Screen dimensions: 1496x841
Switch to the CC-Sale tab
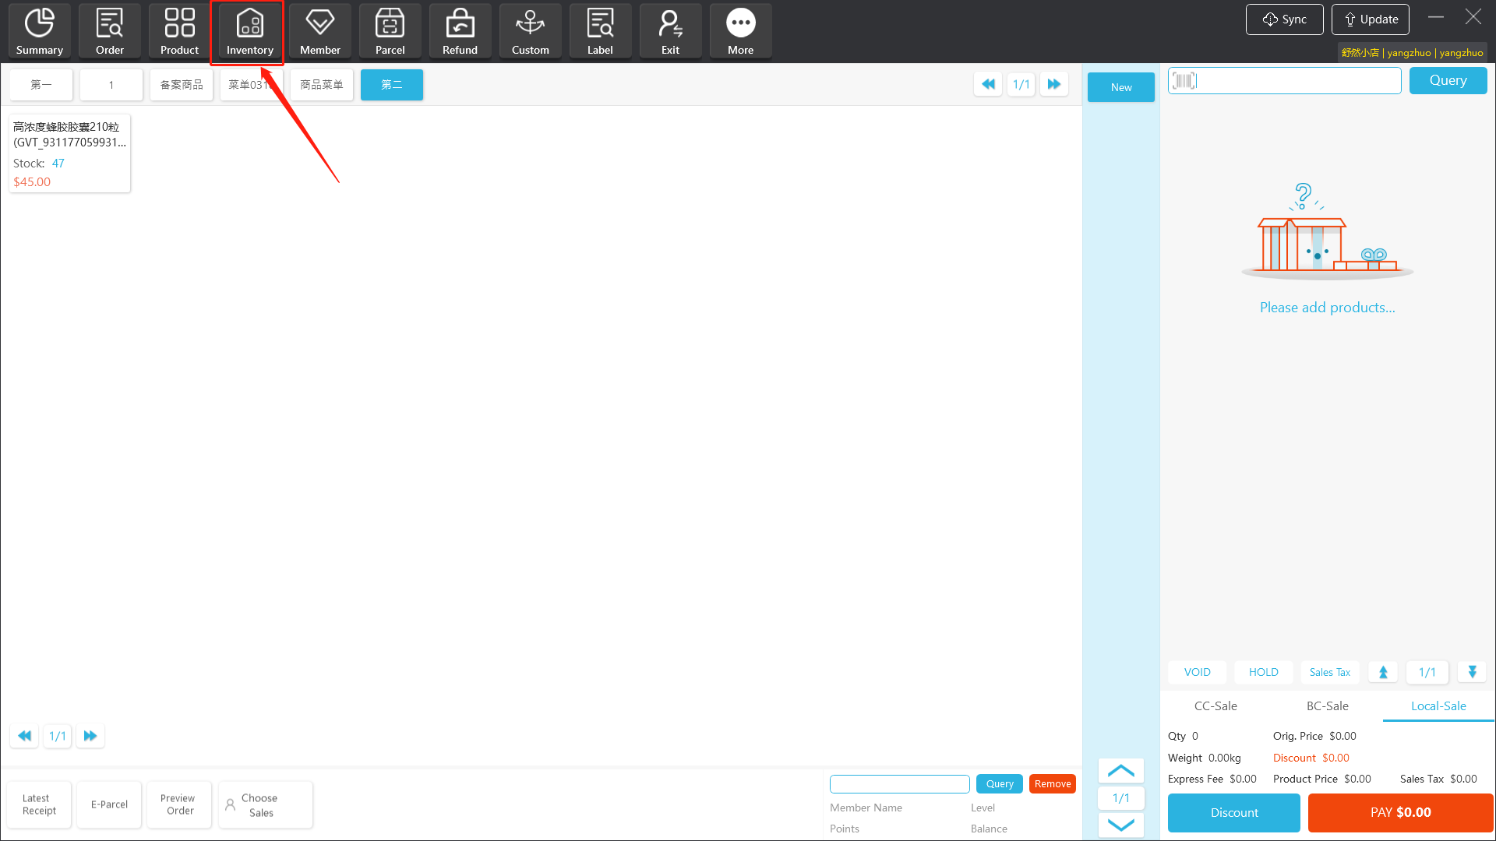[1215, 706]
